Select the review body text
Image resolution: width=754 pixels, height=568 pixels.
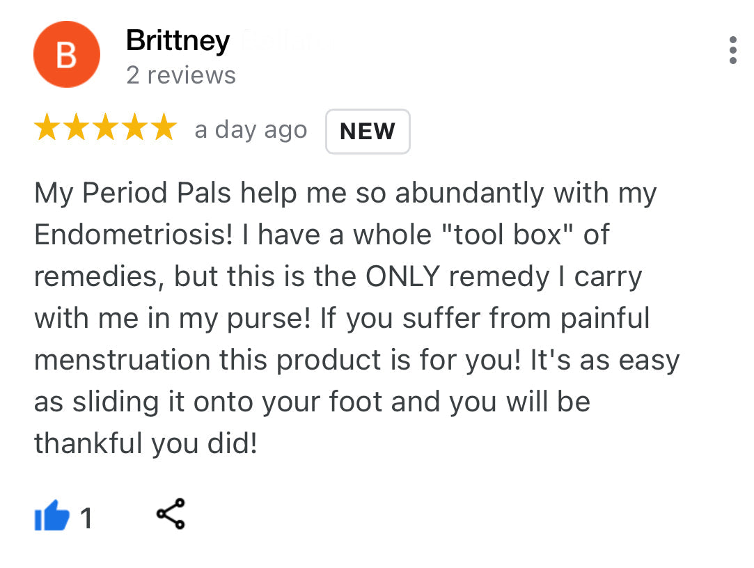[348, 317]
